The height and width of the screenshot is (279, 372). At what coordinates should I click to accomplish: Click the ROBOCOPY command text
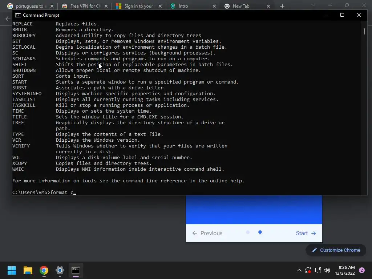(24, 35)
